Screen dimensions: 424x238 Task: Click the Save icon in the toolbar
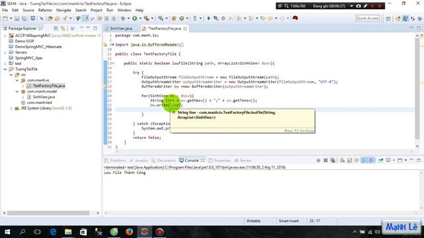17,19
